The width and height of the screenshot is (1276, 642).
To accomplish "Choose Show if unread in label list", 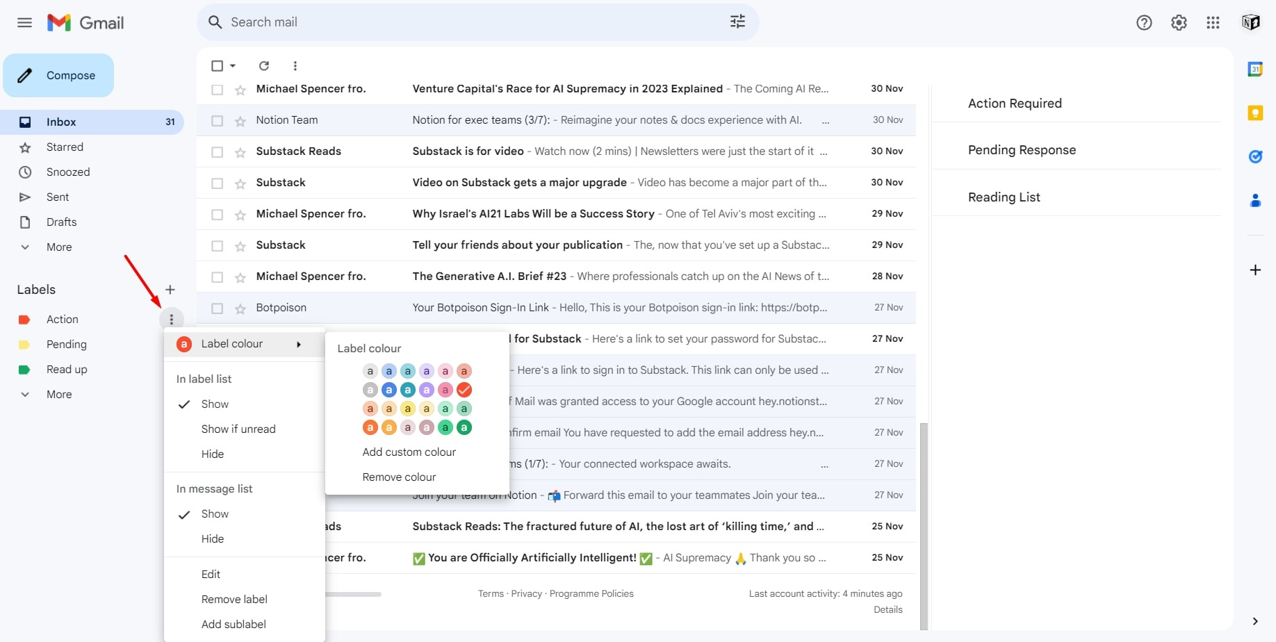I will (238, 429).
